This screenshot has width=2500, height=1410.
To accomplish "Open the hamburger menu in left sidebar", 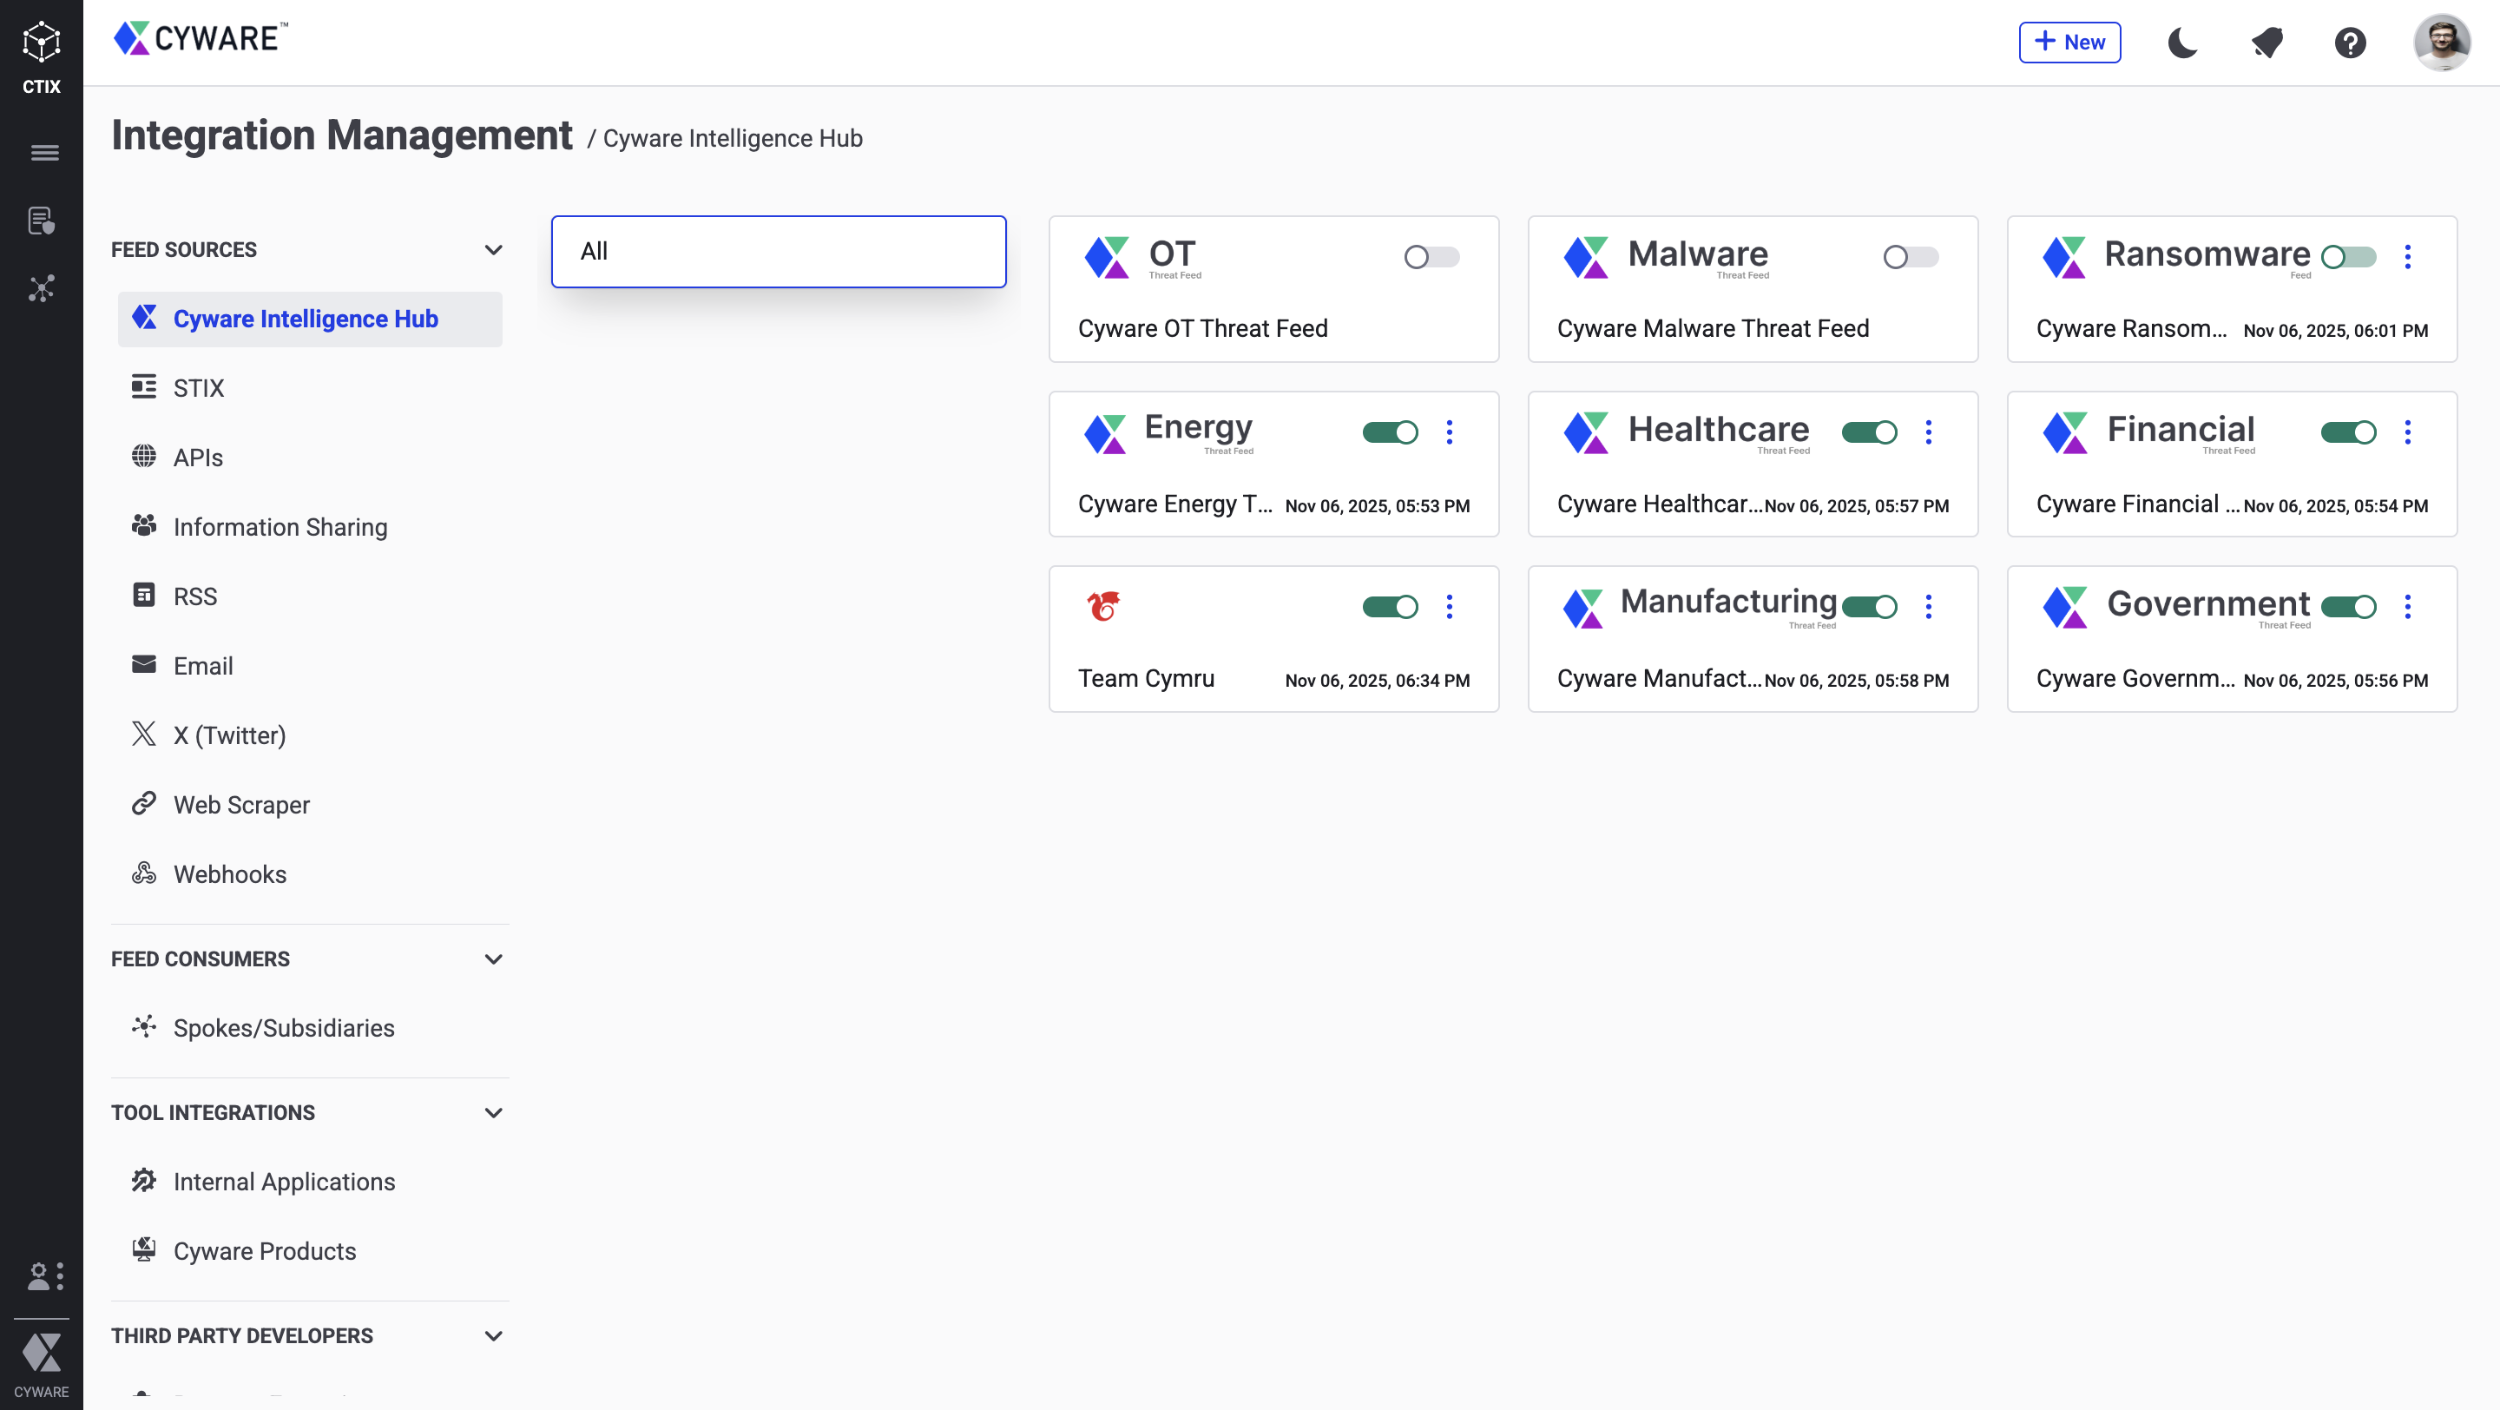I will pyautogui.click(x=43, y=152).
